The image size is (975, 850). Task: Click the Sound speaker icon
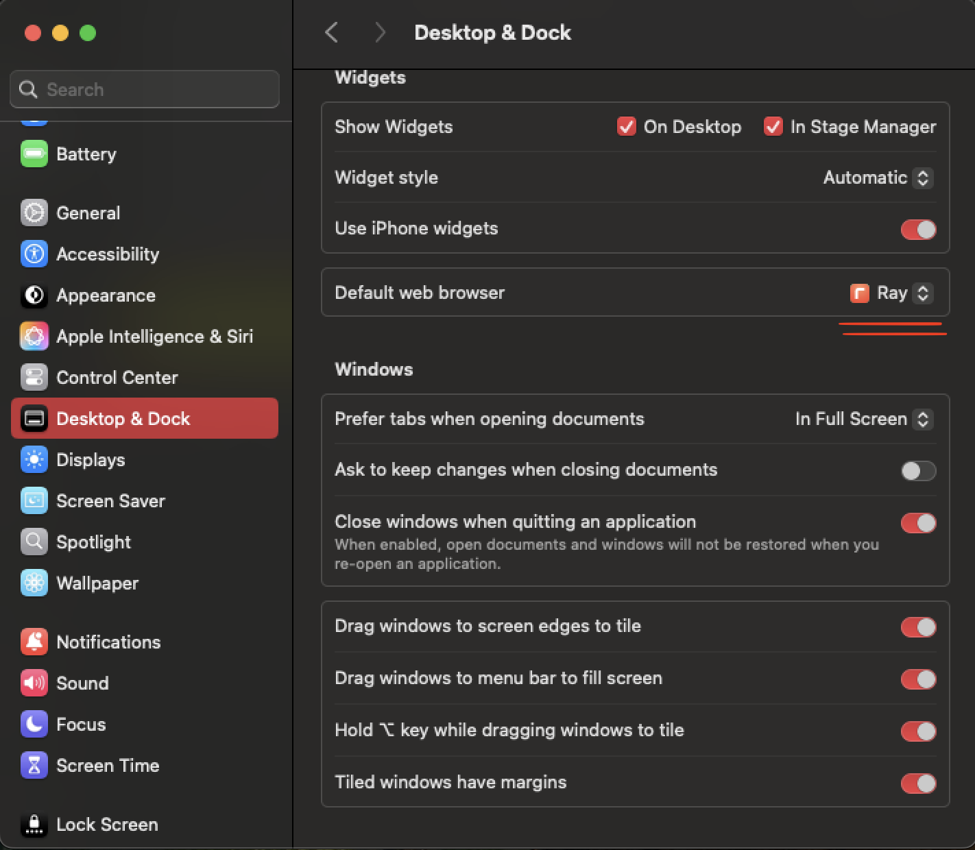pyautogui.click(x=34, y=683)
